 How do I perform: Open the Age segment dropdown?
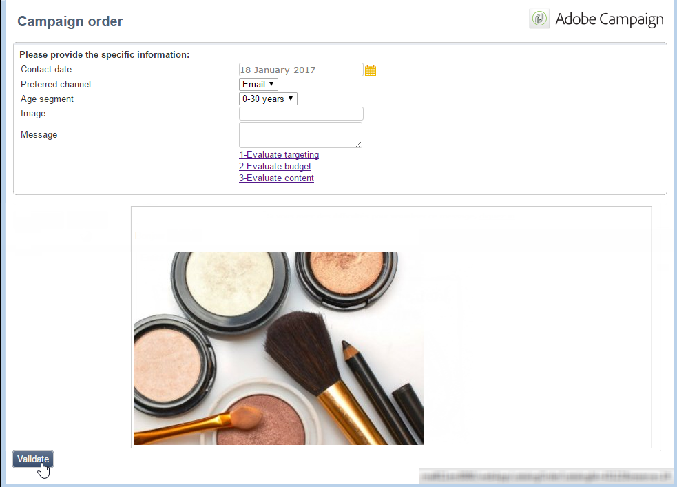tap(268, 99)
